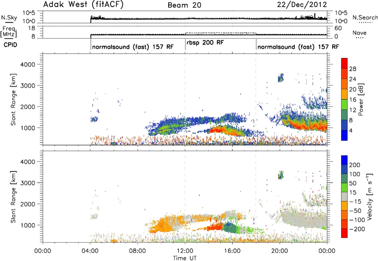Click the 'N.Sky' legend label
The image size is (378, 261).
click(x=9, y=17)
